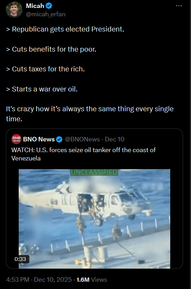Screen dimensions: 191x289
Task: Click 'Republican gets elected President.' text
Action: (x=68, y=29)
